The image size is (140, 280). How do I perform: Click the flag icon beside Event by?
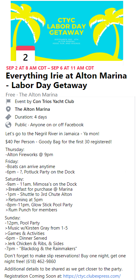click(8, 101)
